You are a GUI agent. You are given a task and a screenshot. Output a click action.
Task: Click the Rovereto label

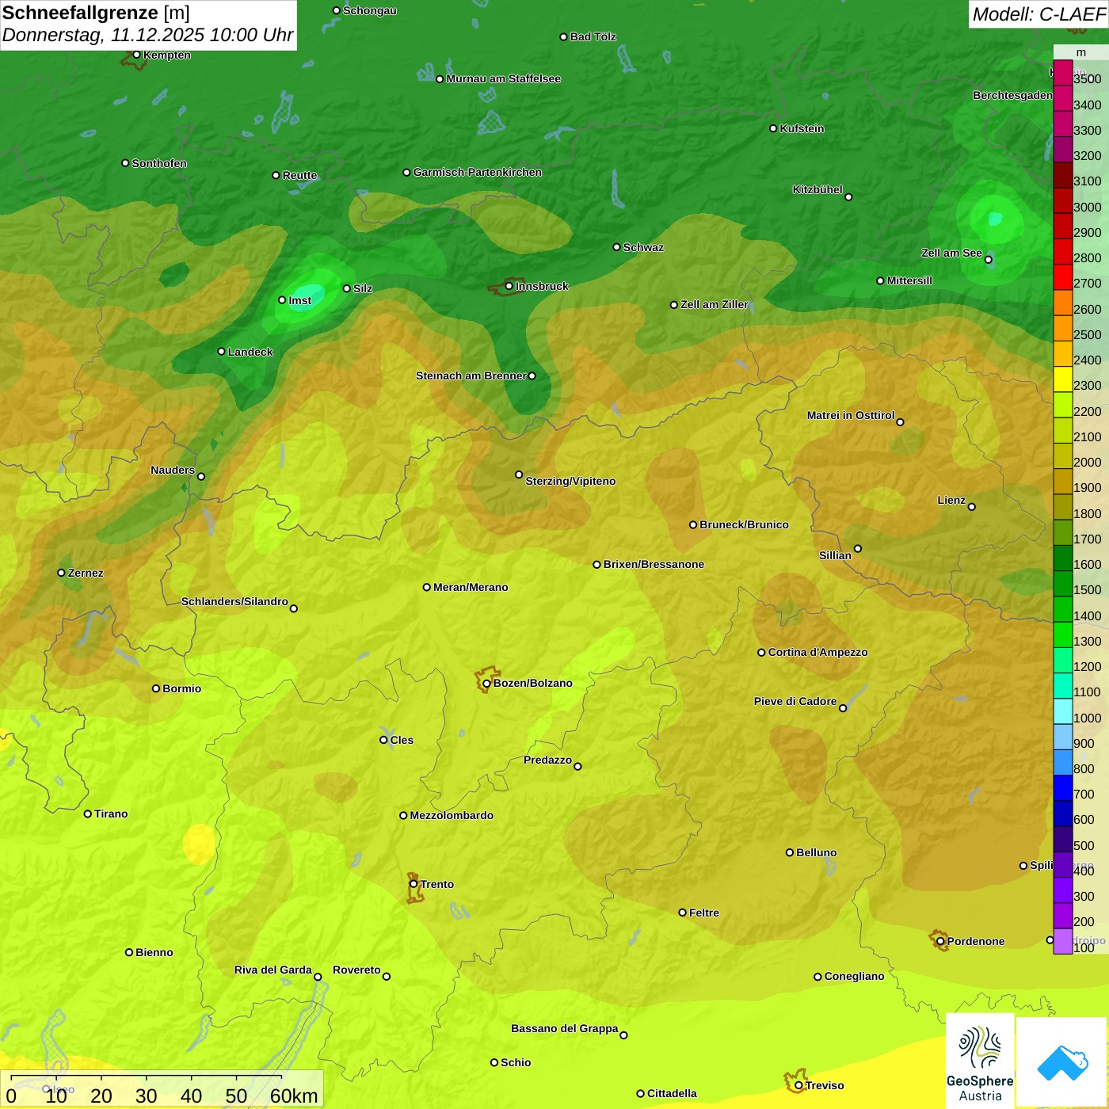tap(356, 970)
